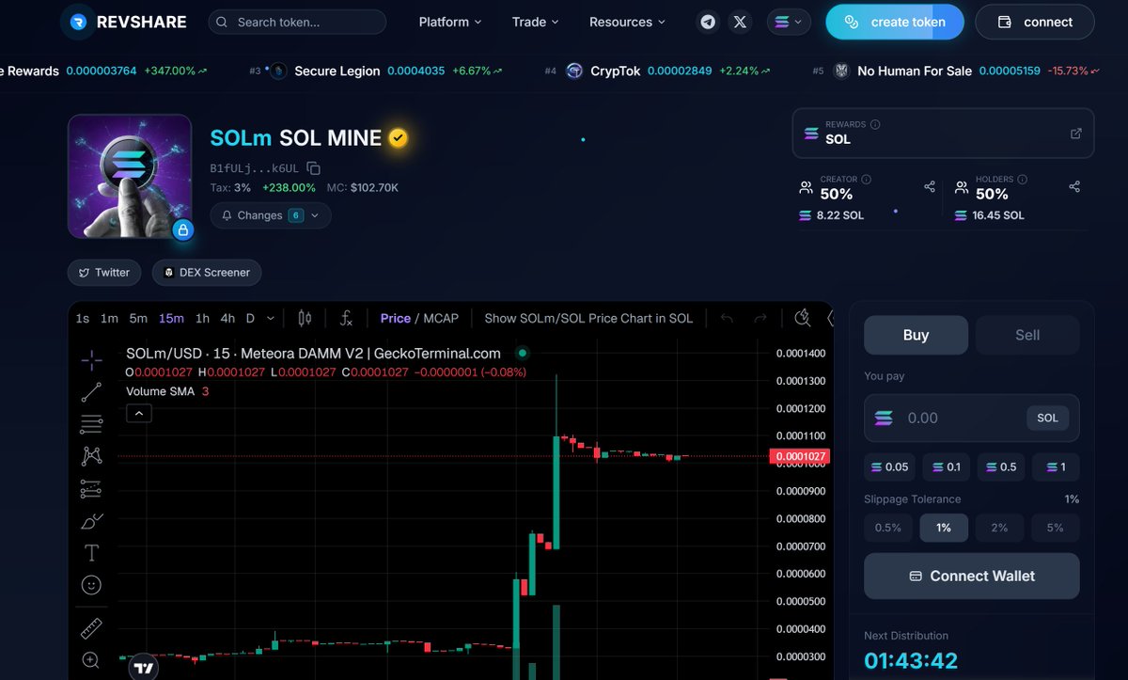Show info for Creator label
The height and width of the screenshot is (680, 1128).
[x=866, y=179]
